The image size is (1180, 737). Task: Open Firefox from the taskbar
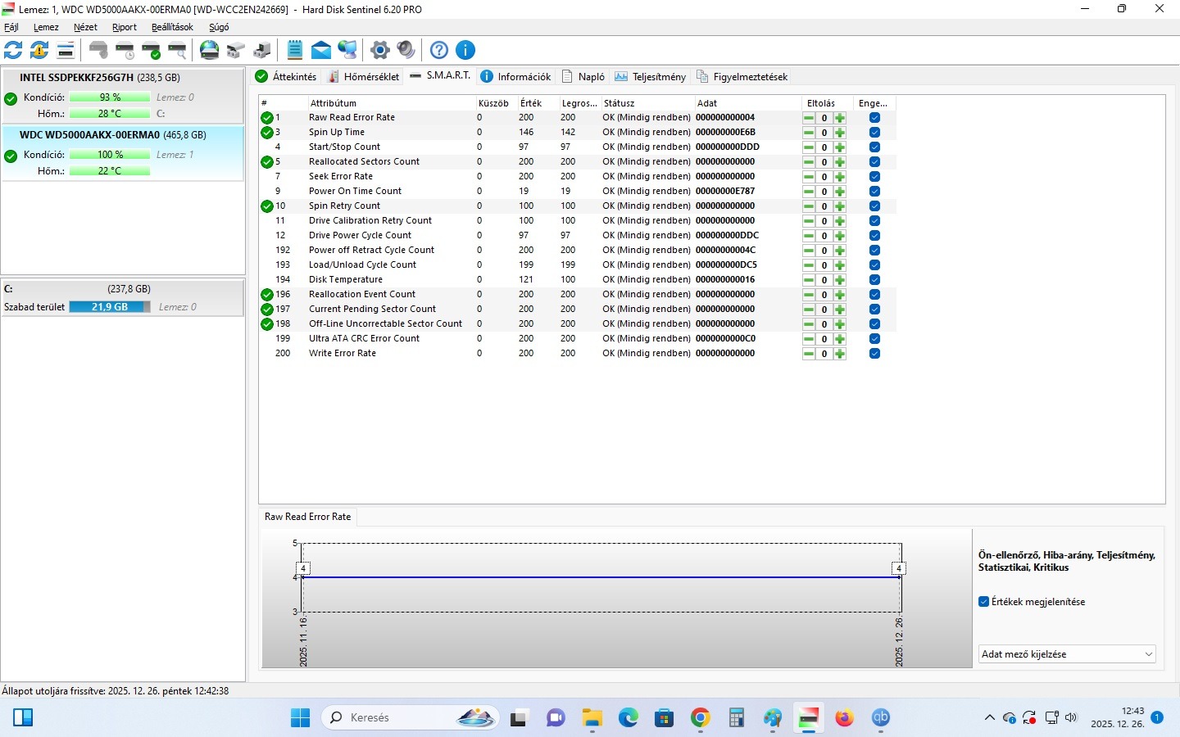(x=845, y=718)
